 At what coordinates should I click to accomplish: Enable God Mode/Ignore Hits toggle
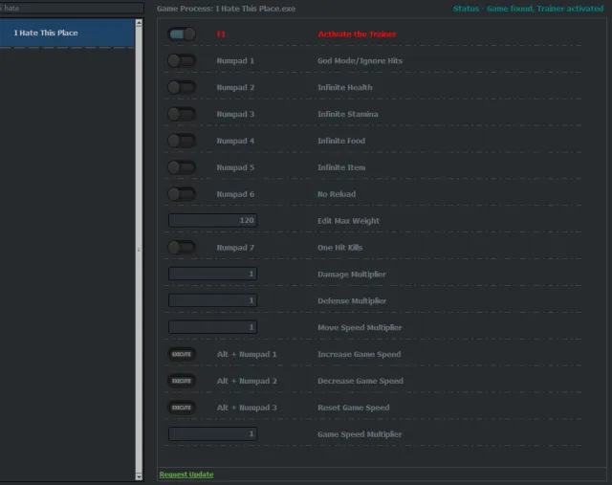[182, 61]
